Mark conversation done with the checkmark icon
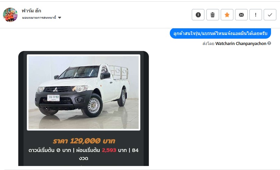 click(x=270, y=15)
